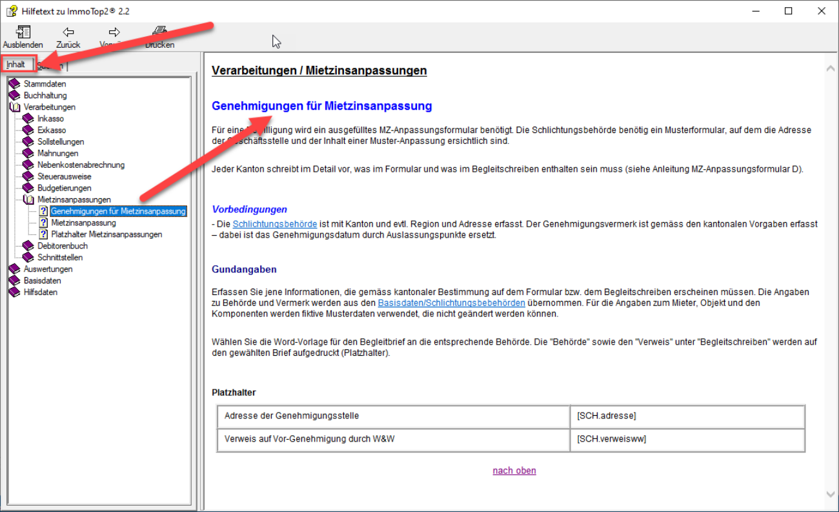Click the [SCH.adresse] table cell
839x512 pixels.
click(x=687, y=416)
